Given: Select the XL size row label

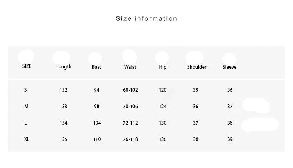Looking at the screenshot, I should coord(26,139).
